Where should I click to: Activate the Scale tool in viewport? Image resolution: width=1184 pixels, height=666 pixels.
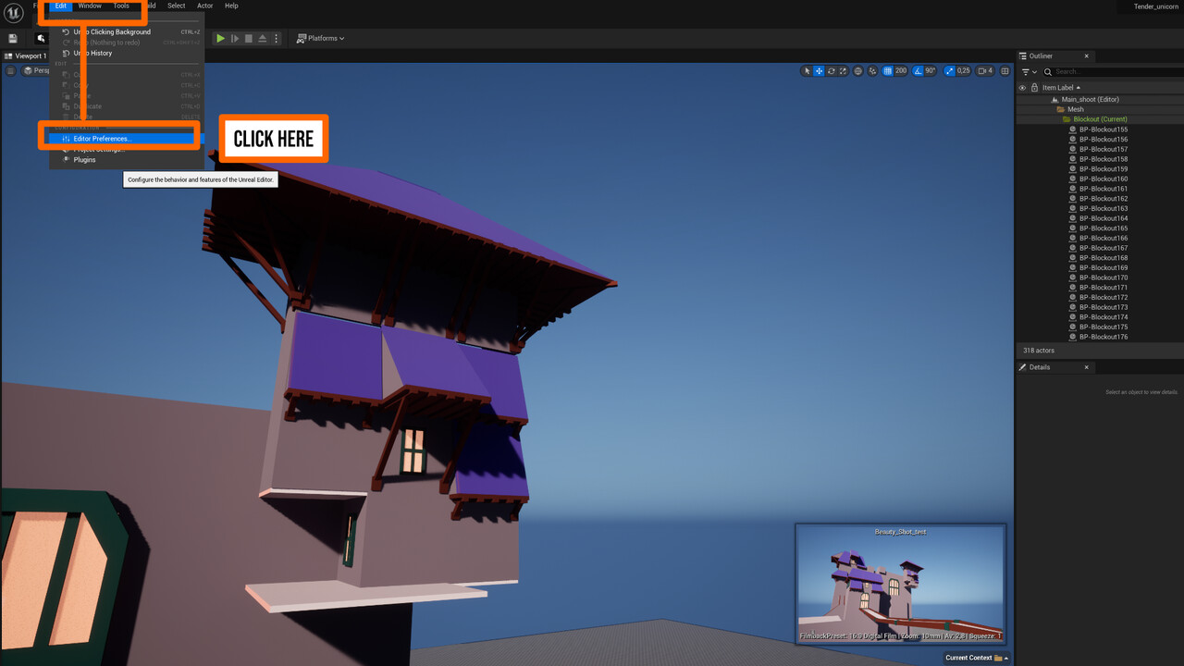tap(843, 71)
